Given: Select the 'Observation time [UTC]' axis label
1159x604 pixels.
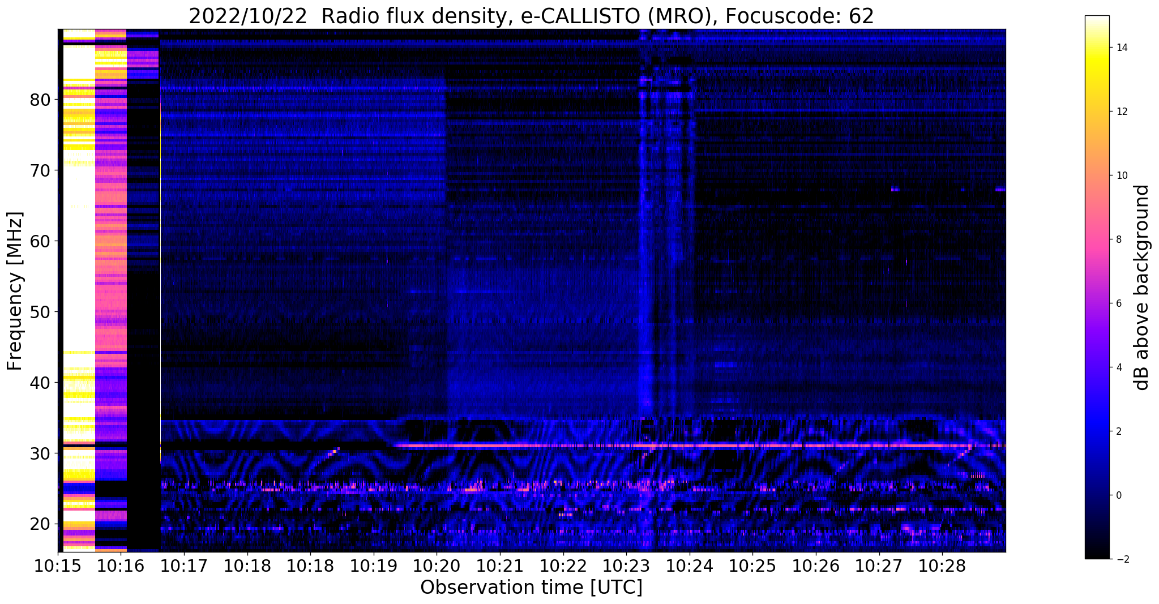Looking at the screenshot, I should 531,588.
